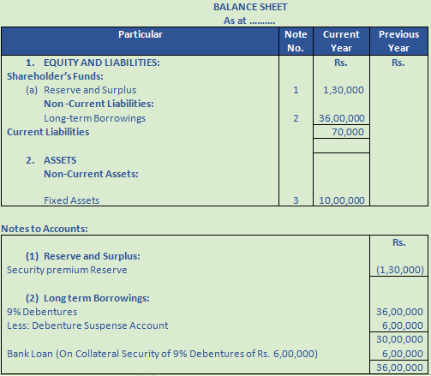This screenshot has width=431, height=376.
Task: Select the 6,00,000 Bank Loan amount
Action: 403,354
